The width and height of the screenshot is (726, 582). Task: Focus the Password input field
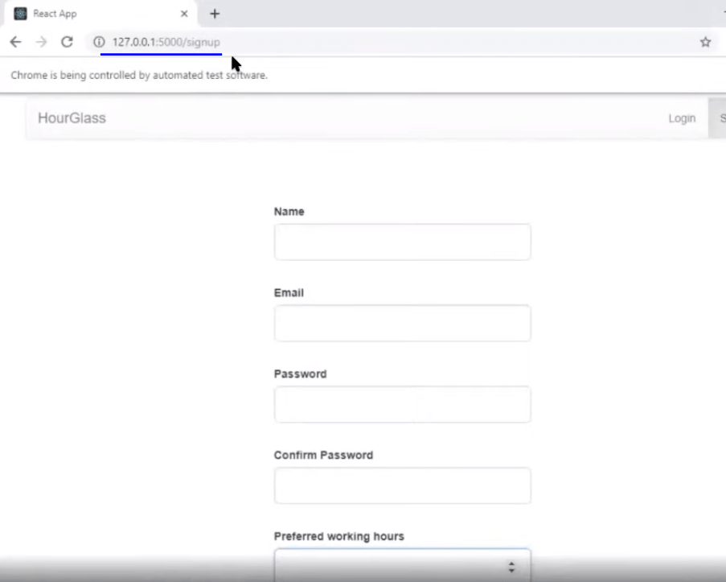pyautogui.click(x=402, y=404)
